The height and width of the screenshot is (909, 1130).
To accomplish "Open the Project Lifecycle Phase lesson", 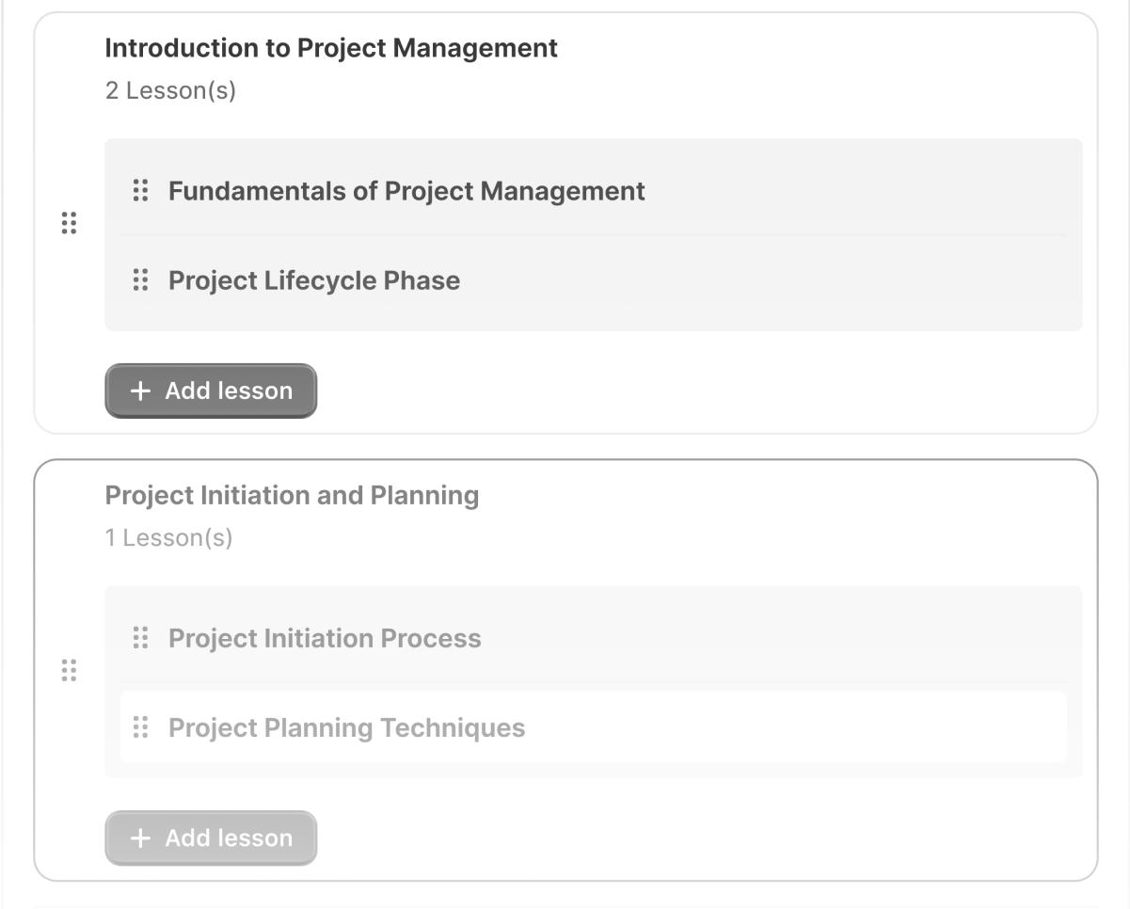I will [x=314, y=280].
